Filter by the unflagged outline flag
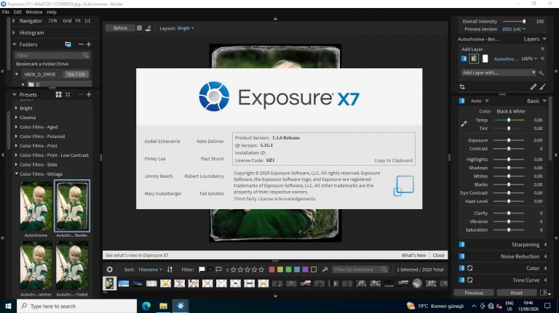The width and height of the screenshot is (559, 313). tap(218, 269)
